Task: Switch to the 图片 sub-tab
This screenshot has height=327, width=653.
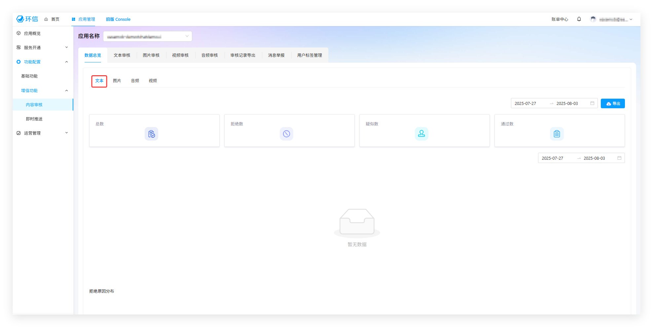Action: (117, 81)
